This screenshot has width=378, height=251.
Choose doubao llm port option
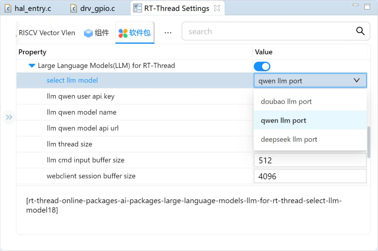coord(310,101)
